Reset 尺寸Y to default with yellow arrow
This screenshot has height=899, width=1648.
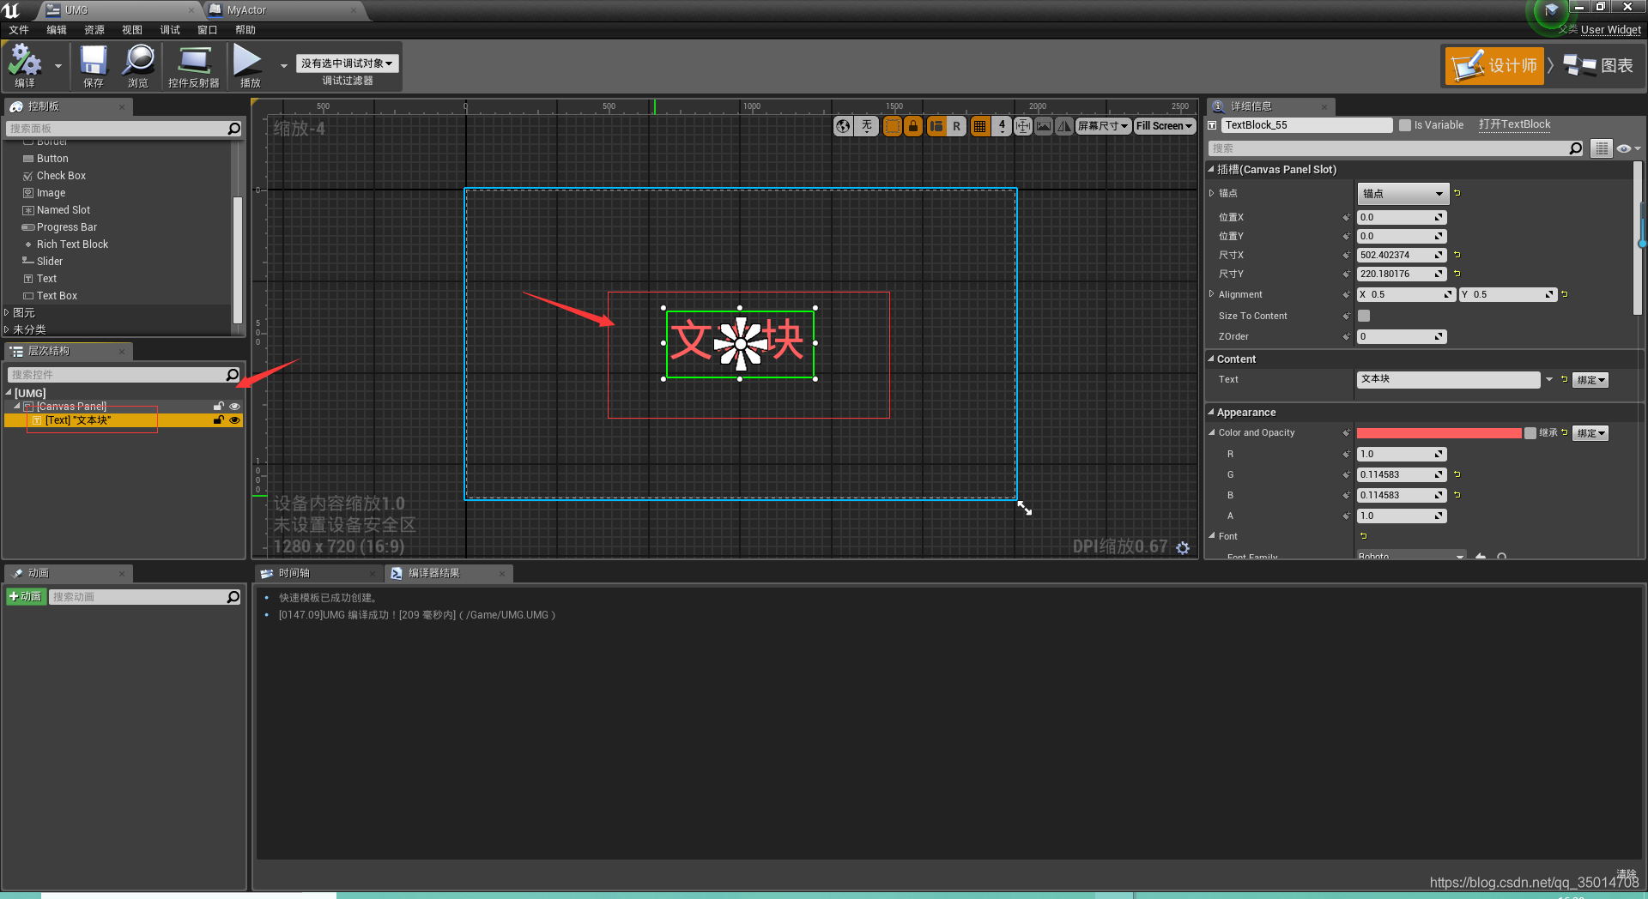pyautogui.click(x=1457, y=274)
